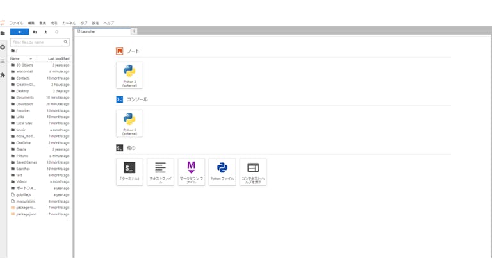This screenshot has height=277, width=492.
Task: Focus the 'Filter files by name' field
Action: click(40, 42)
